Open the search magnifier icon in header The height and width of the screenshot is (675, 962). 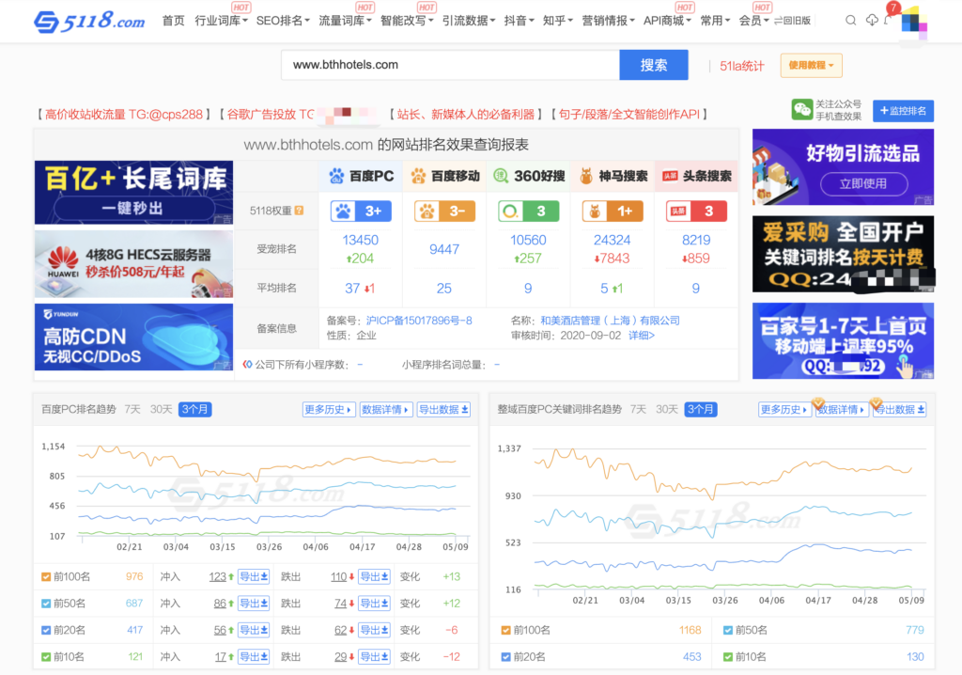850,21
